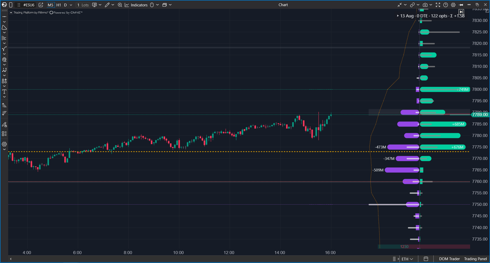Expand the chart style dropdown arrow
This screenshot has width=490, height=263.
[100, 5]
